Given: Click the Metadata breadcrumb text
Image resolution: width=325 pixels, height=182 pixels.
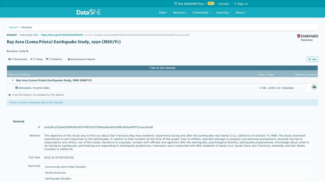Looking at the screenshot, I should pos(27,27).
